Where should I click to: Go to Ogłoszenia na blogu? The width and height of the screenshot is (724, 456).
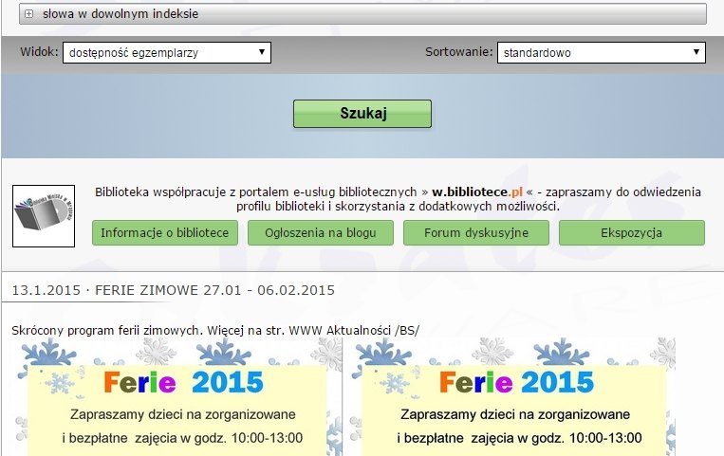(320, 232)
